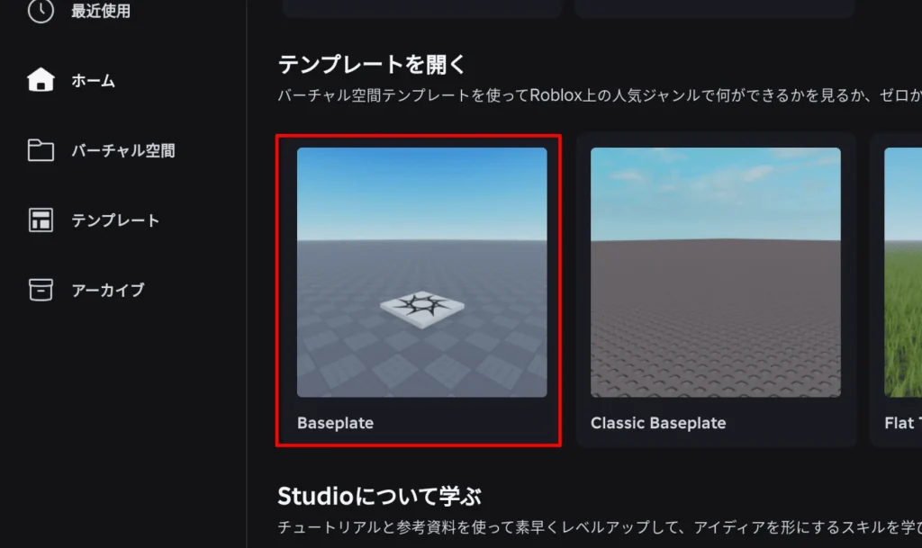Click the description text under Studioについて学ぶ
The image size is (922, 548).
[x=600, y=527]
